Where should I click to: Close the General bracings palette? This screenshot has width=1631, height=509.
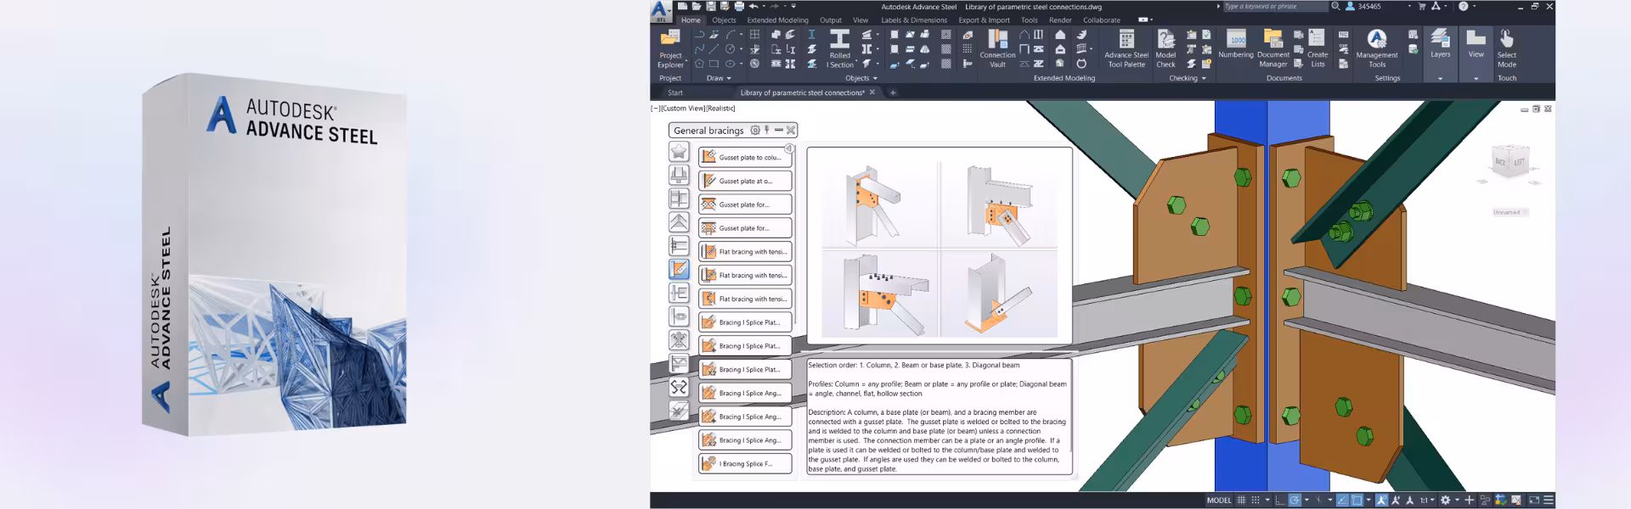(x=791, y=130)
